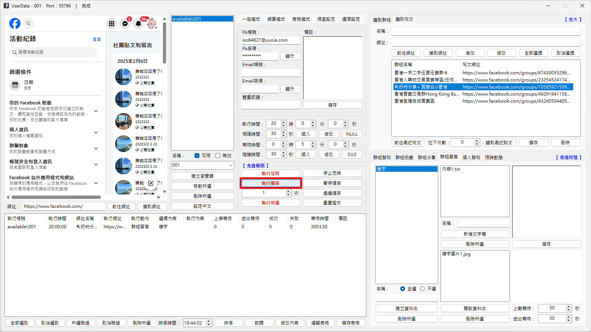Tick the 無效 checkbox
591x332 pixels.
[218, 156]
